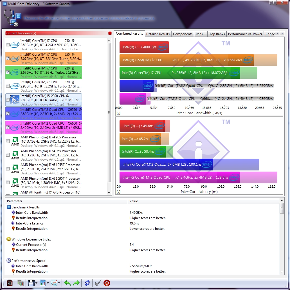290x290 pixels.
Task: Click the processor list scroll-up arrow
Action: 109,40
